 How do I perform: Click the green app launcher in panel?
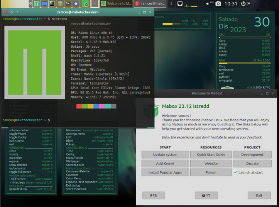(86, 3)
